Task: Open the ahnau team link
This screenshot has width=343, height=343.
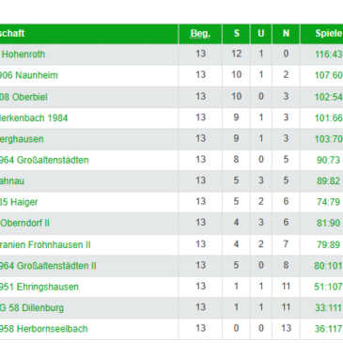Action: point(12,181)
